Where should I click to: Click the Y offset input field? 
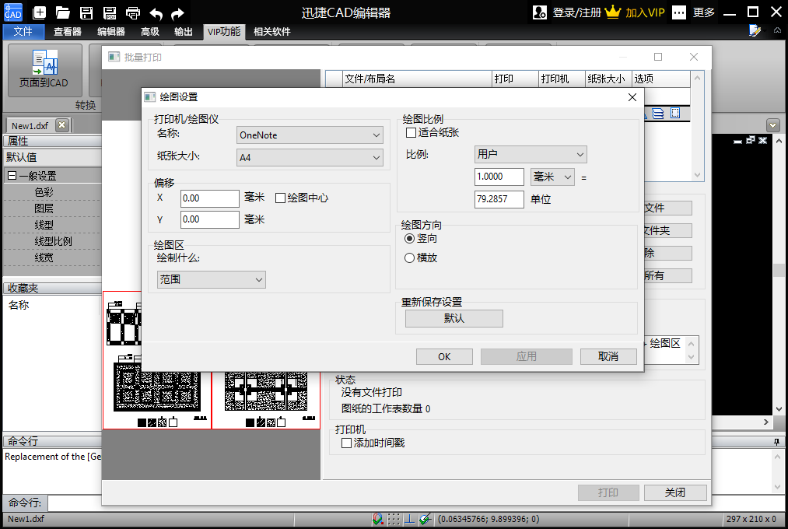click(x=209, y=219)
